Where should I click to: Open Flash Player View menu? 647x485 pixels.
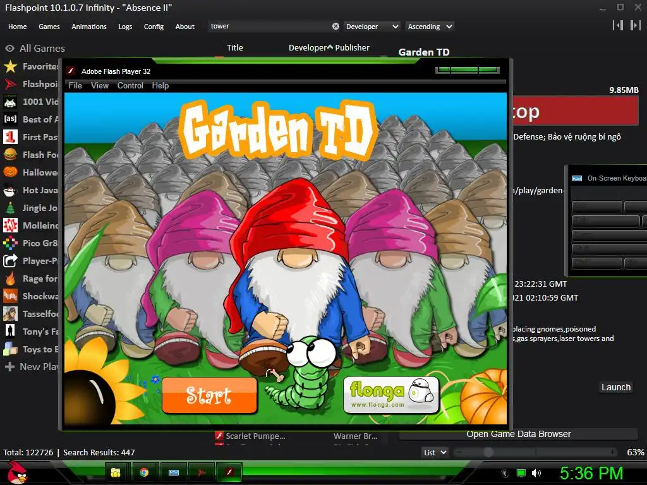pos(100,85)
